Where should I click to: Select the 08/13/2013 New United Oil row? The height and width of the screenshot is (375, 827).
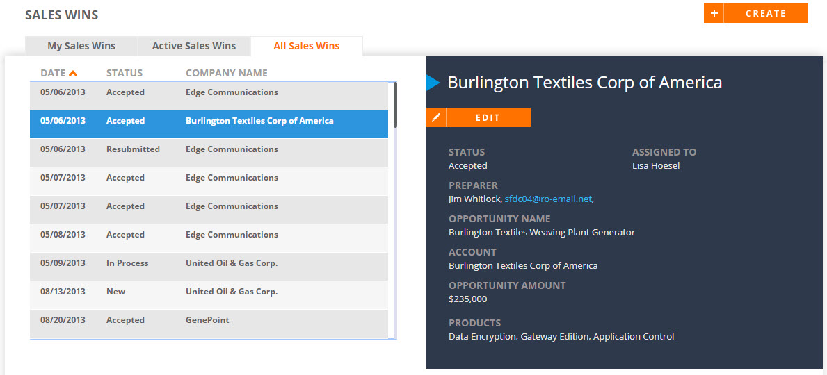(x=209, y=294)
